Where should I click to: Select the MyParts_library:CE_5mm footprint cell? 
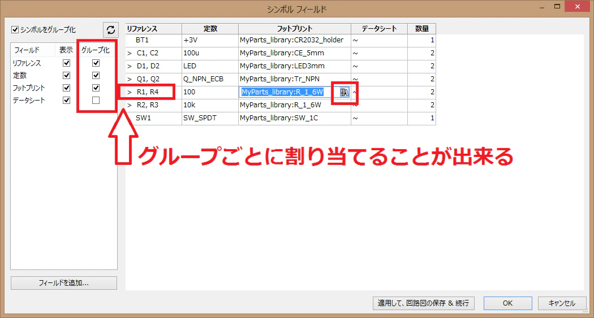click(295, 53)
